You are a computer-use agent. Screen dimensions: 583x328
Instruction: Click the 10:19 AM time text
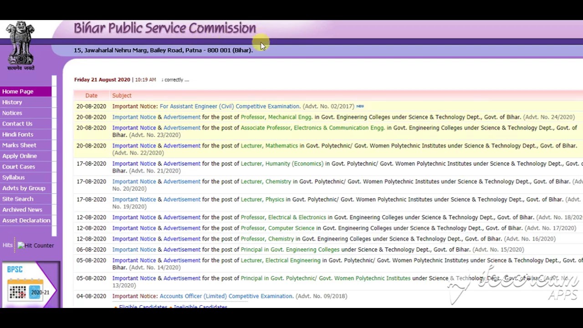click(145, 80)
